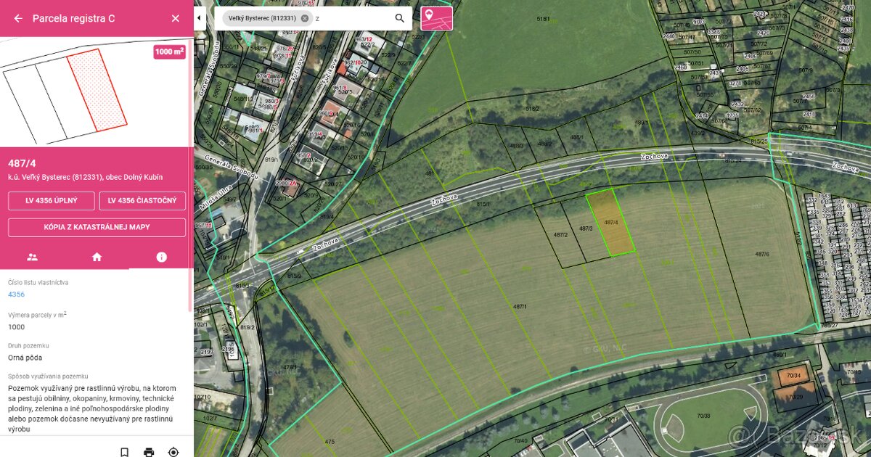Center map using the target locate icon
The width and height of the screenshot is (871, 457).
(x=173, y=452)
